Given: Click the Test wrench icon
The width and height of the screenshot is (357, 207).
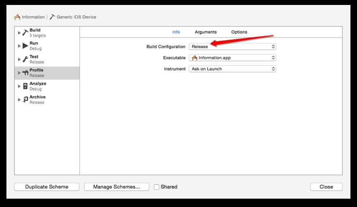Looking at the screenshot, I should point(25,59).
